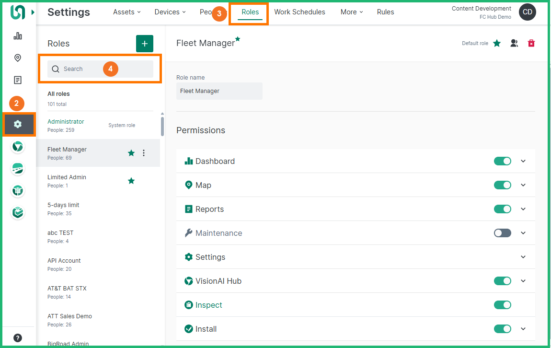Open the Assets dropdown menu
This screenshot has height=348, width=551.
(126, 12)
